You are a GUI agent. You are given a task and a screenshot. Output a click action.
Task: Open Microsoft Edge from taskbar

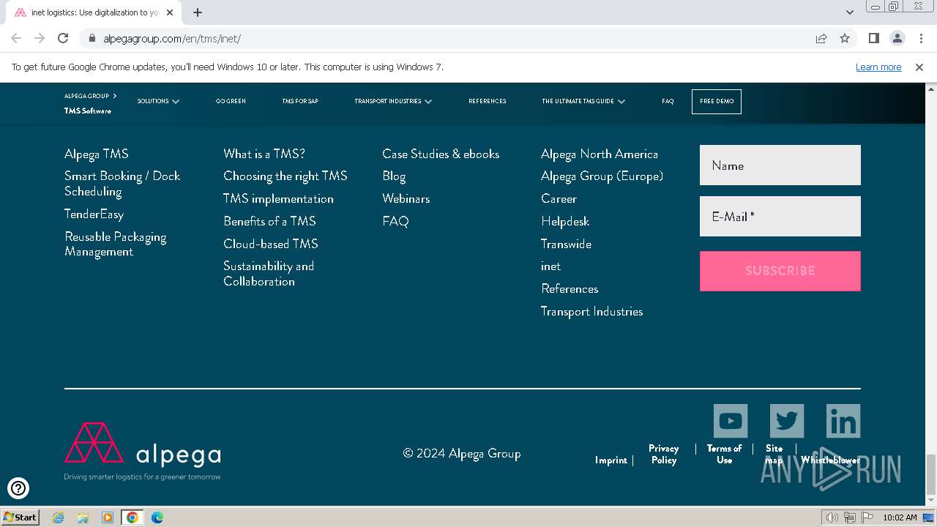click(157, 517)
